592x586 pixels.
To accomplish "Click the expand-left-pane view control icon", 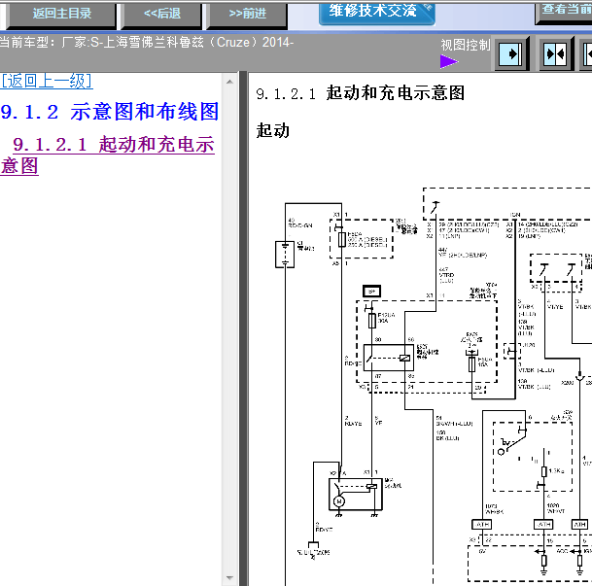I will pos(510,54).
